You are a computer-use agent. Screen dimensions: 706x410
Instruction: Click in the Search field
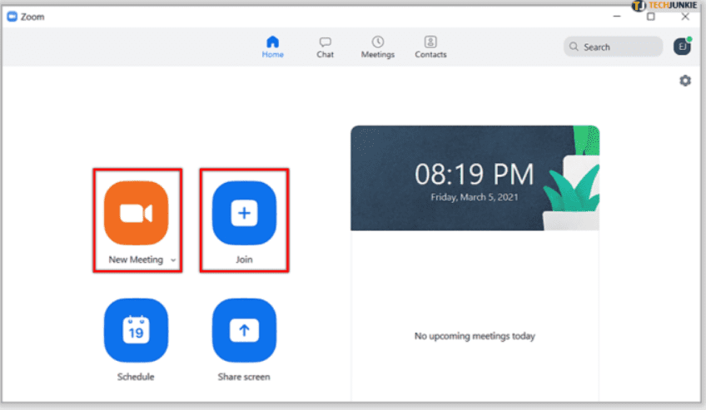pyautogui.click(x=613, y=47)
